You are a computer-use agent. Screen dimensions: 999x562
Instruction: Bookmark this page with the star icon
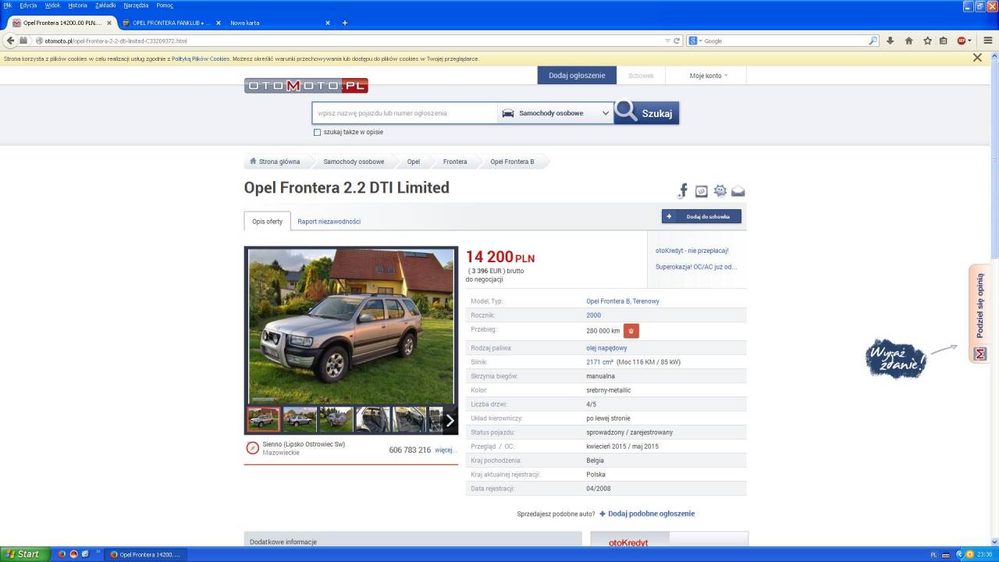[927, 41]
